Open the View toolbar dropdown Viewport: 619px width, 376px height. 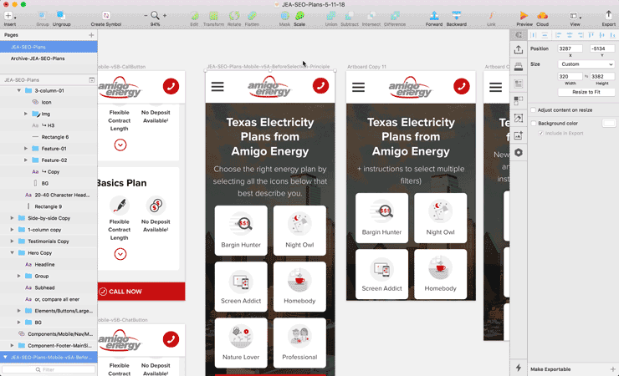[x=575, y=16]
